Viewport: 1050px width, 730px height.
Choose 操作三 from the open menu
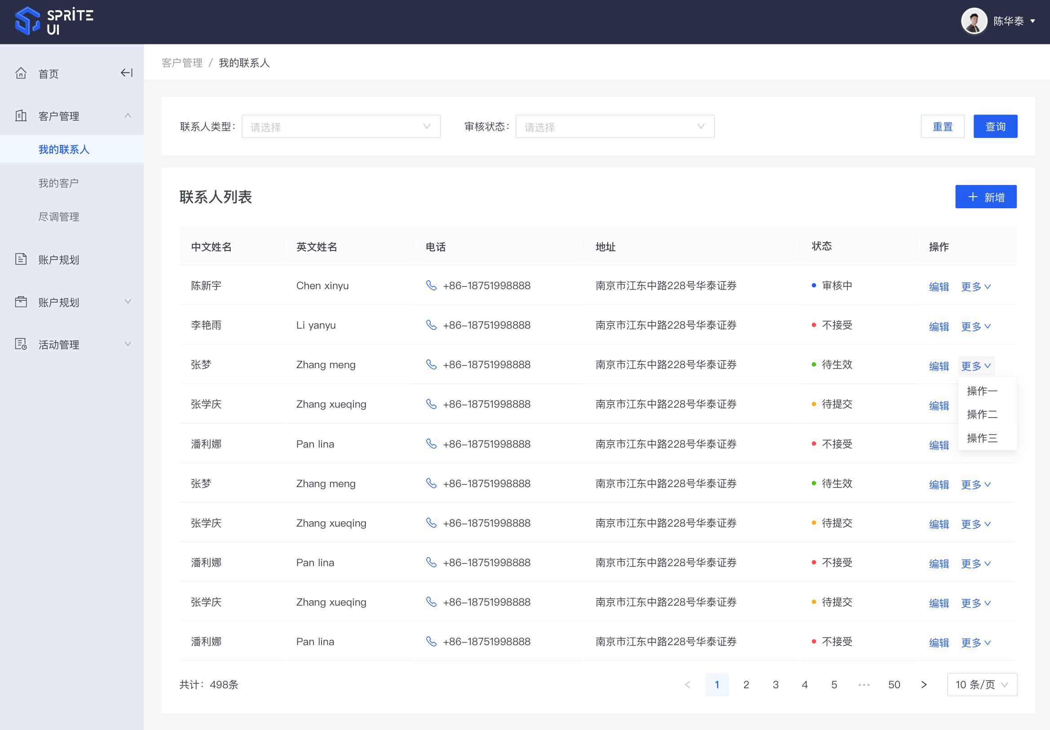tap(982, 438)
